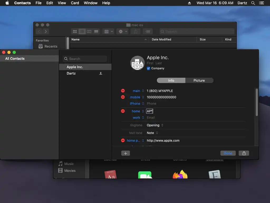Click the Dartz user name in menu bar
This screenshot has width=270, height=203.
click(x=242, y=3)
